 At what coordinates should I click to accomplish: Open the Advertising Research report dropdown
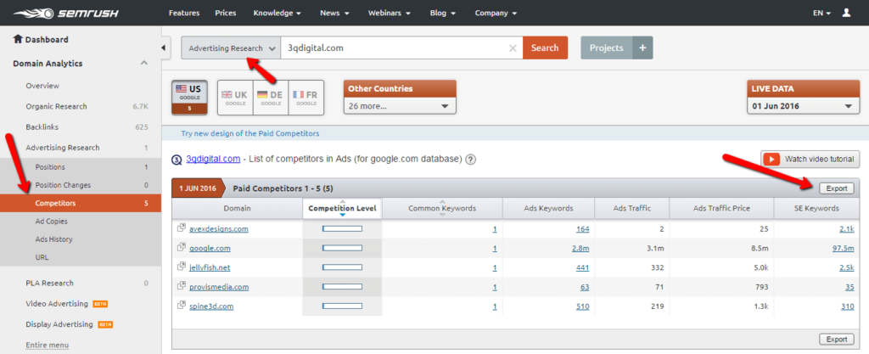tap(231, 48)
